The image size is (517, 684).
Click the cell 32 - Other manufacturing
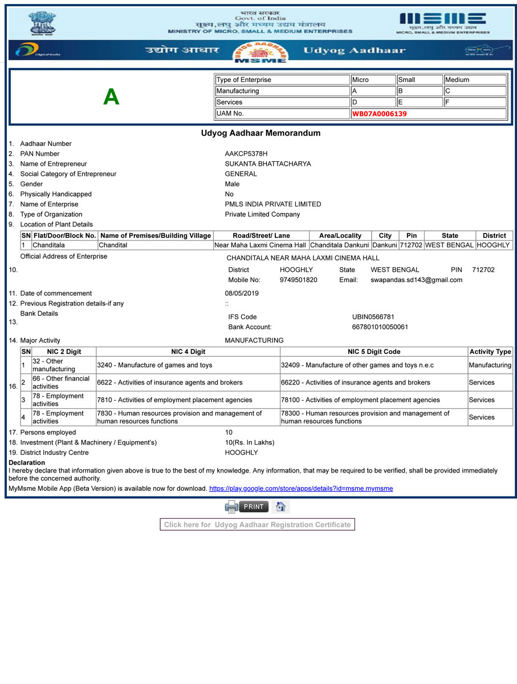click(64, 365)
